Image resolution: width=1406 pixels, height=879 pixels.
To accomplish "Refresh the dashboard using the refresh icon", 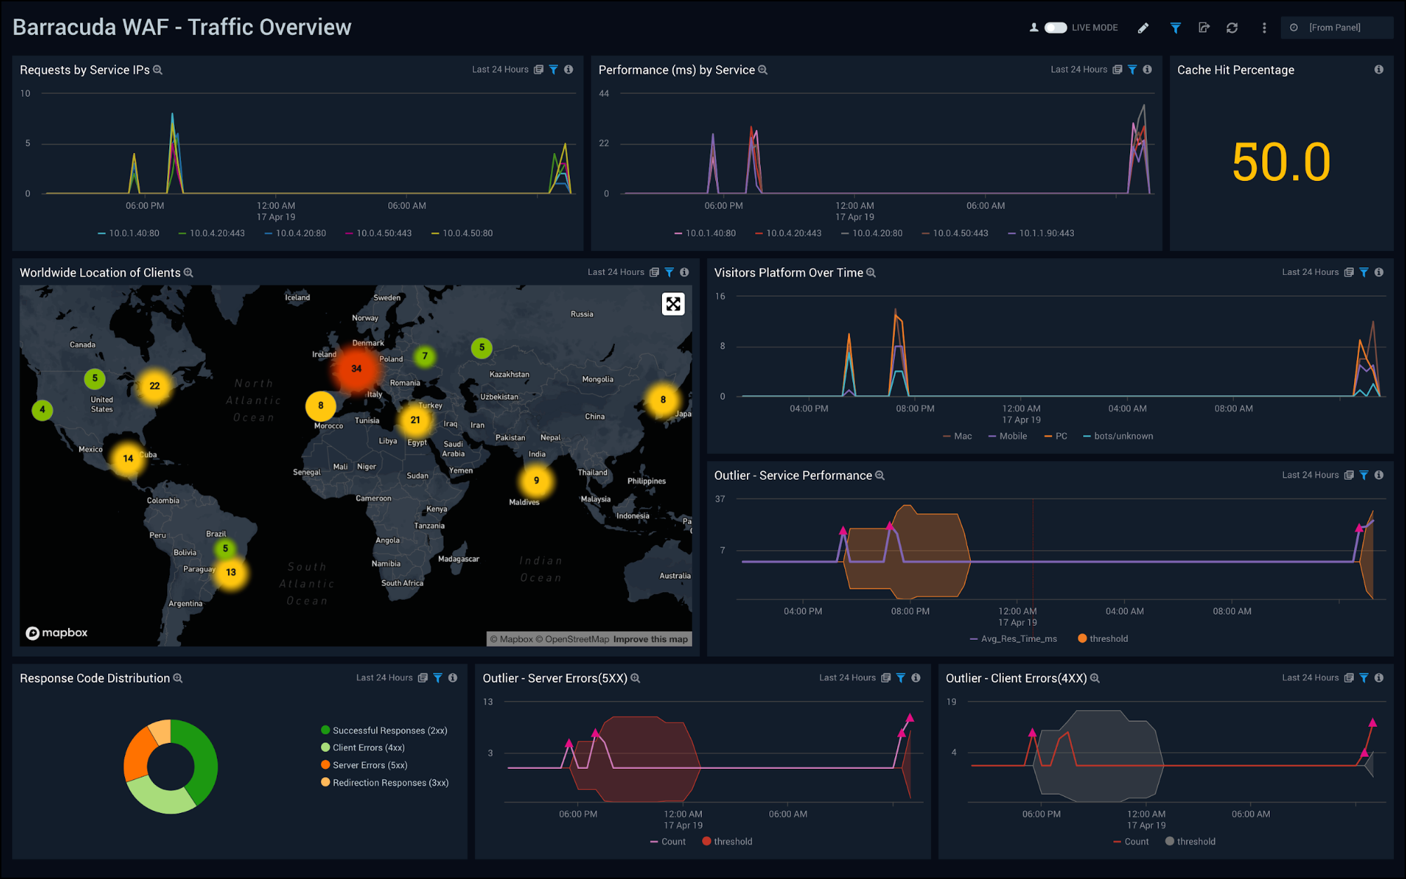I will [x=1233, y=27].
